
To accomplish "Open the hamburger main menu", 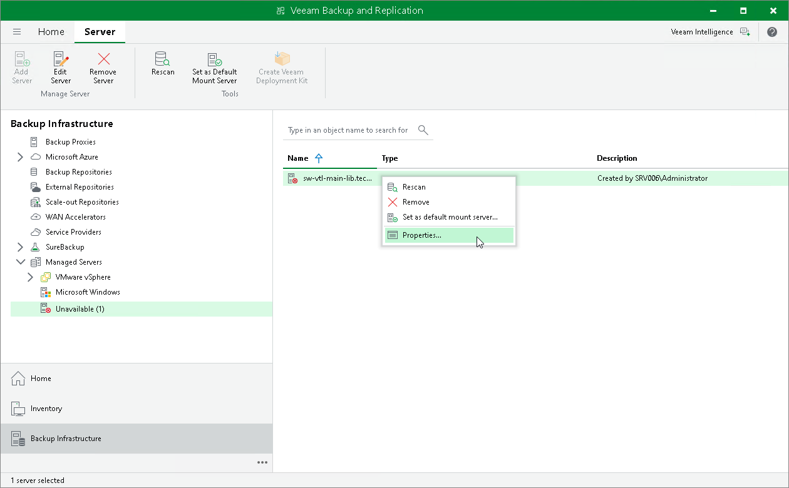I will point(17,32).
